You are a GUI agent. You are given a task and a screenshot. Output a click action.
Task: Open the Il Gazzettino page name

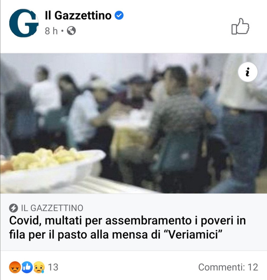tap(78, 15)
